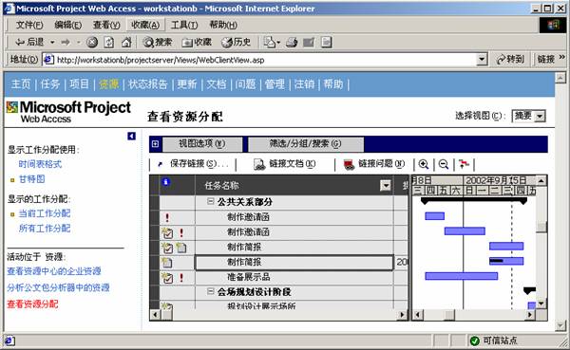
Task: Click the Gantt chart horizontal scrollbar thumb
Action: tap(449, 314)
